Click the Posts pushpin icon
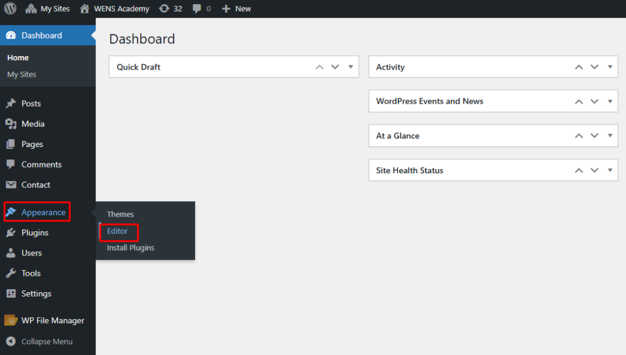The width and height of the screenshot is (626, 355). click(x=11, y=104)
